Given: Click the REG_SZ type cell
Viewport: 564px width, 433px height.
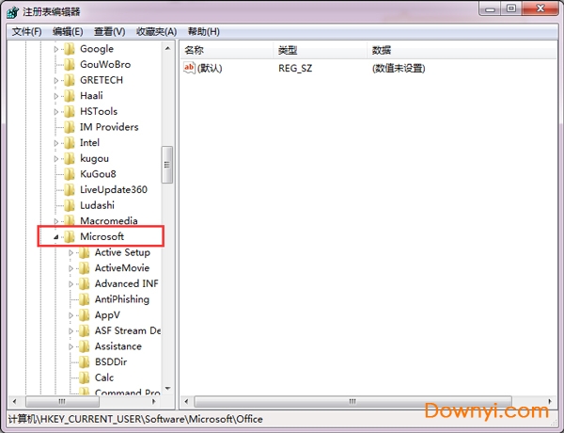Looking at the screenshot, I should 295,68.
